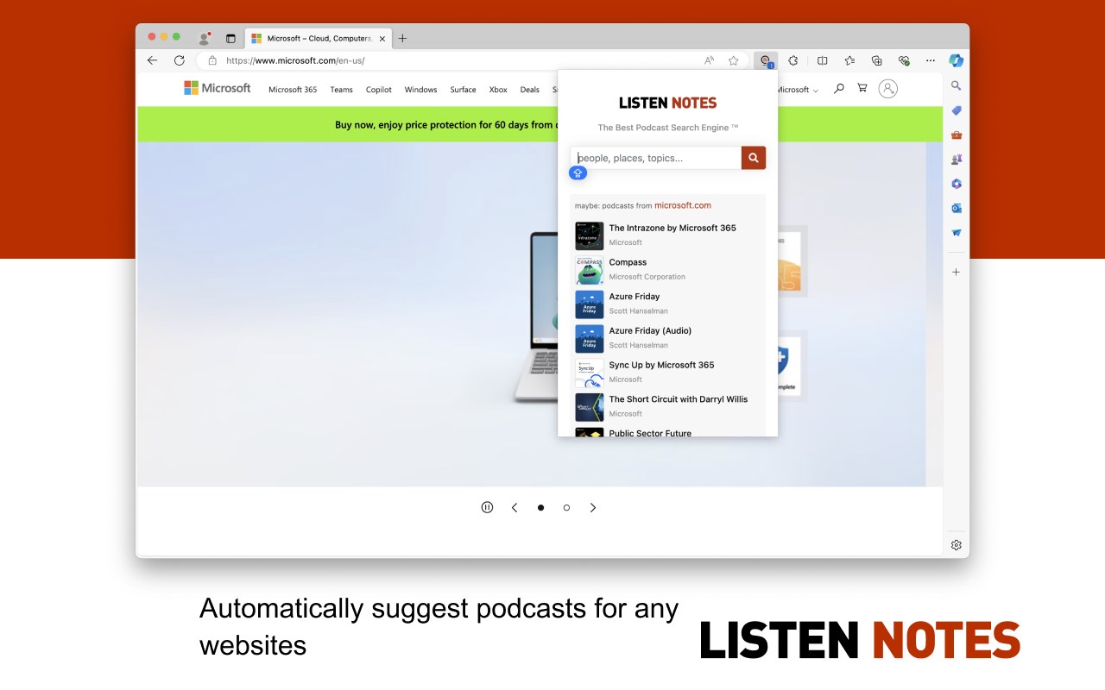Go to previous carousel slide
The width and height of the screenshot is (1105, 690).
[515, 507]
